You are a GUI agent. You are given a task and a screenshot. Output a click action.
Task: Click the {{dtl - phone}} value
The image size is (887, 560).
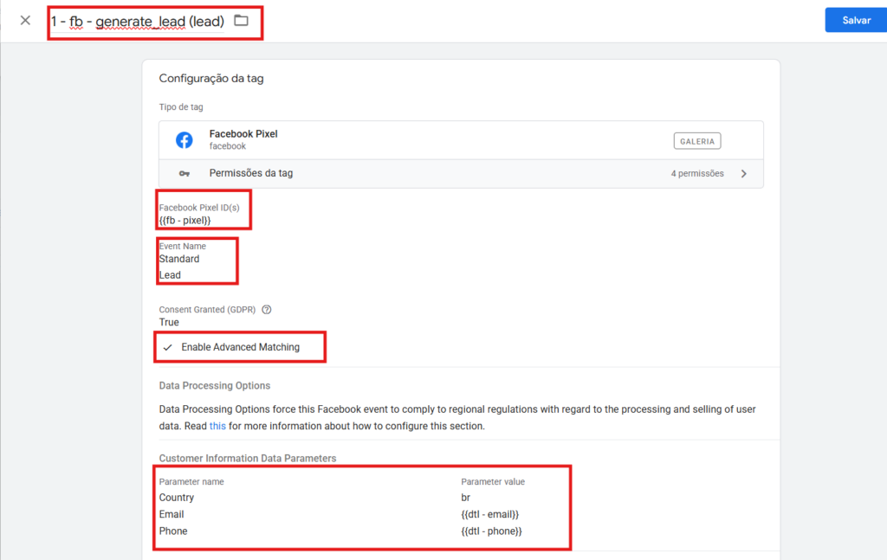coord(492,531)
